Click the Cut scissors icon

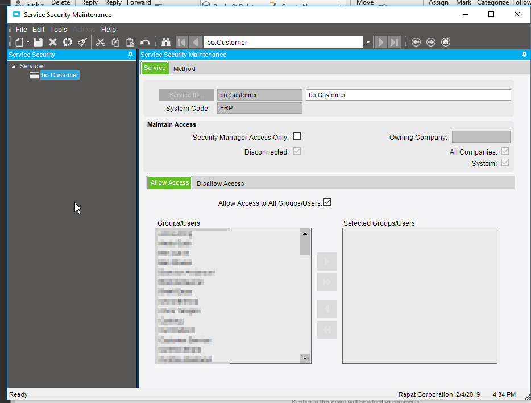coord(101,42)
